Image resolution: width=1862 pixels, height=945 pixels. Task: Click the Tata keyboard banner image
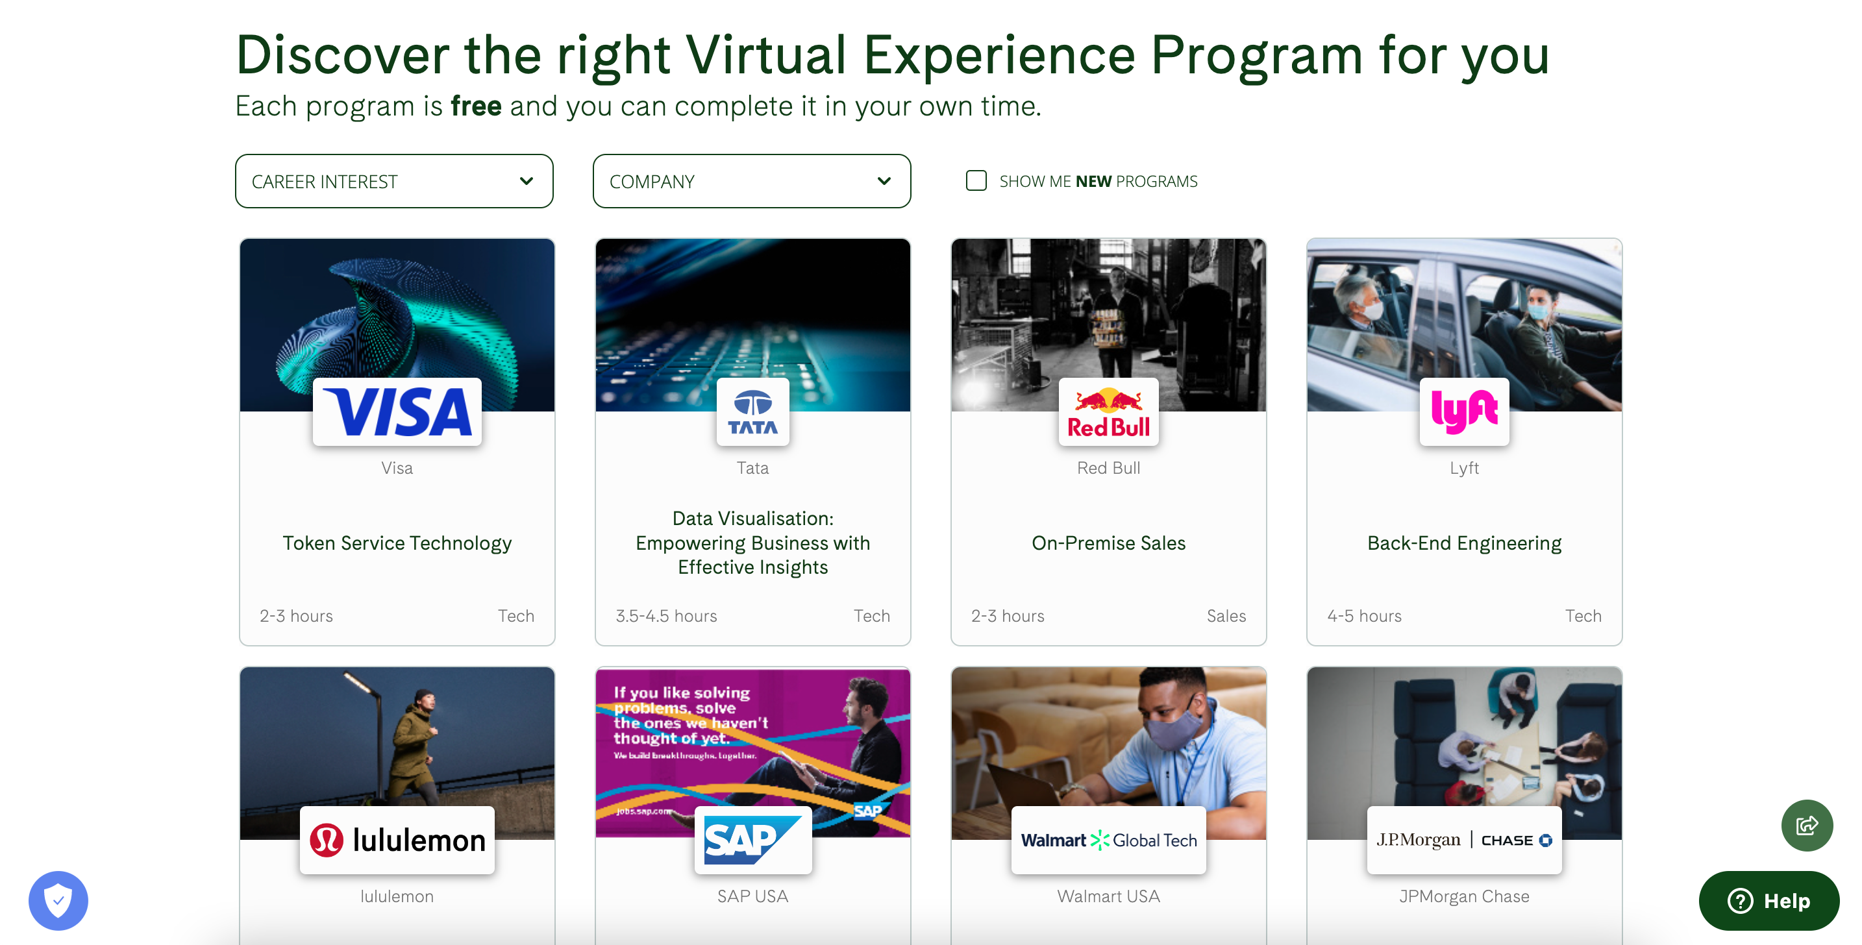[752, 311]
